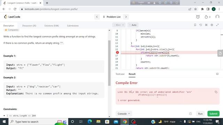Screen dimensions: 223x125
Task: Click the weather 79°F Haze widget
Action: click(x=167, y=122)
